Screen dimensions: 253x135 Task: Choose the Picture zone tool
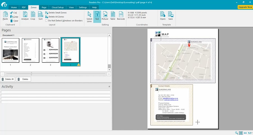(x=105, y=15)
